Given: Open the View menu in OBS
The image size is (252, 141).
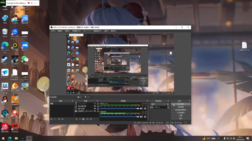Looking at the screenshot, I should tap(67, 31).
